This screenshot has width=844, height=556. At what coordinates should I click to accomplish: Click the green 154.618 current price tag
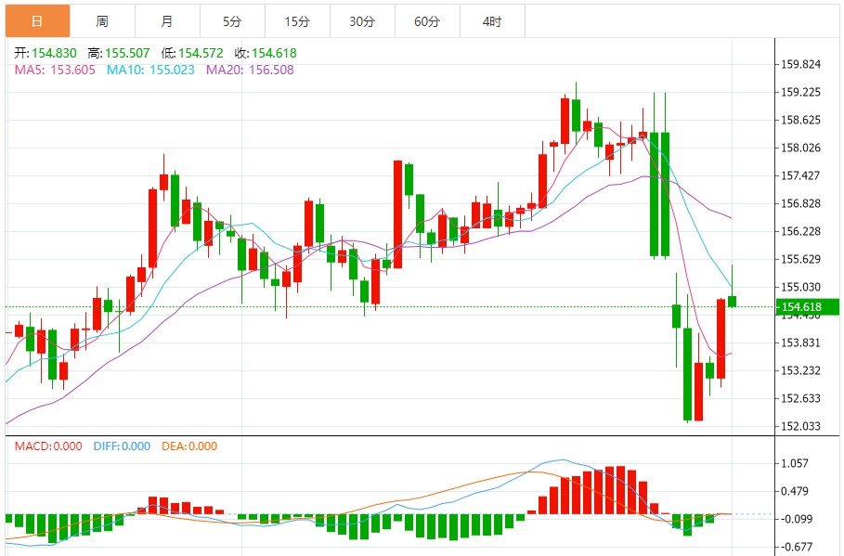[x=806, y=307]
